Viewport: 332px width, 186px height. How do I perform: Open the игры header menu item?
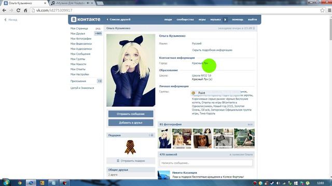click(x=202, y=20)
